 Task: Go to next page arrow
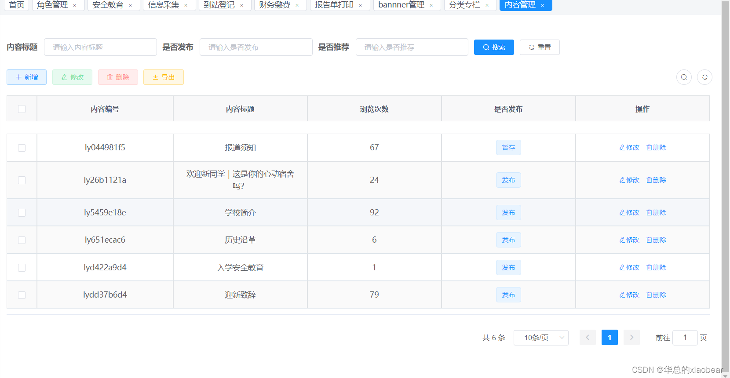pyautogui.click(x=631, y=338)
